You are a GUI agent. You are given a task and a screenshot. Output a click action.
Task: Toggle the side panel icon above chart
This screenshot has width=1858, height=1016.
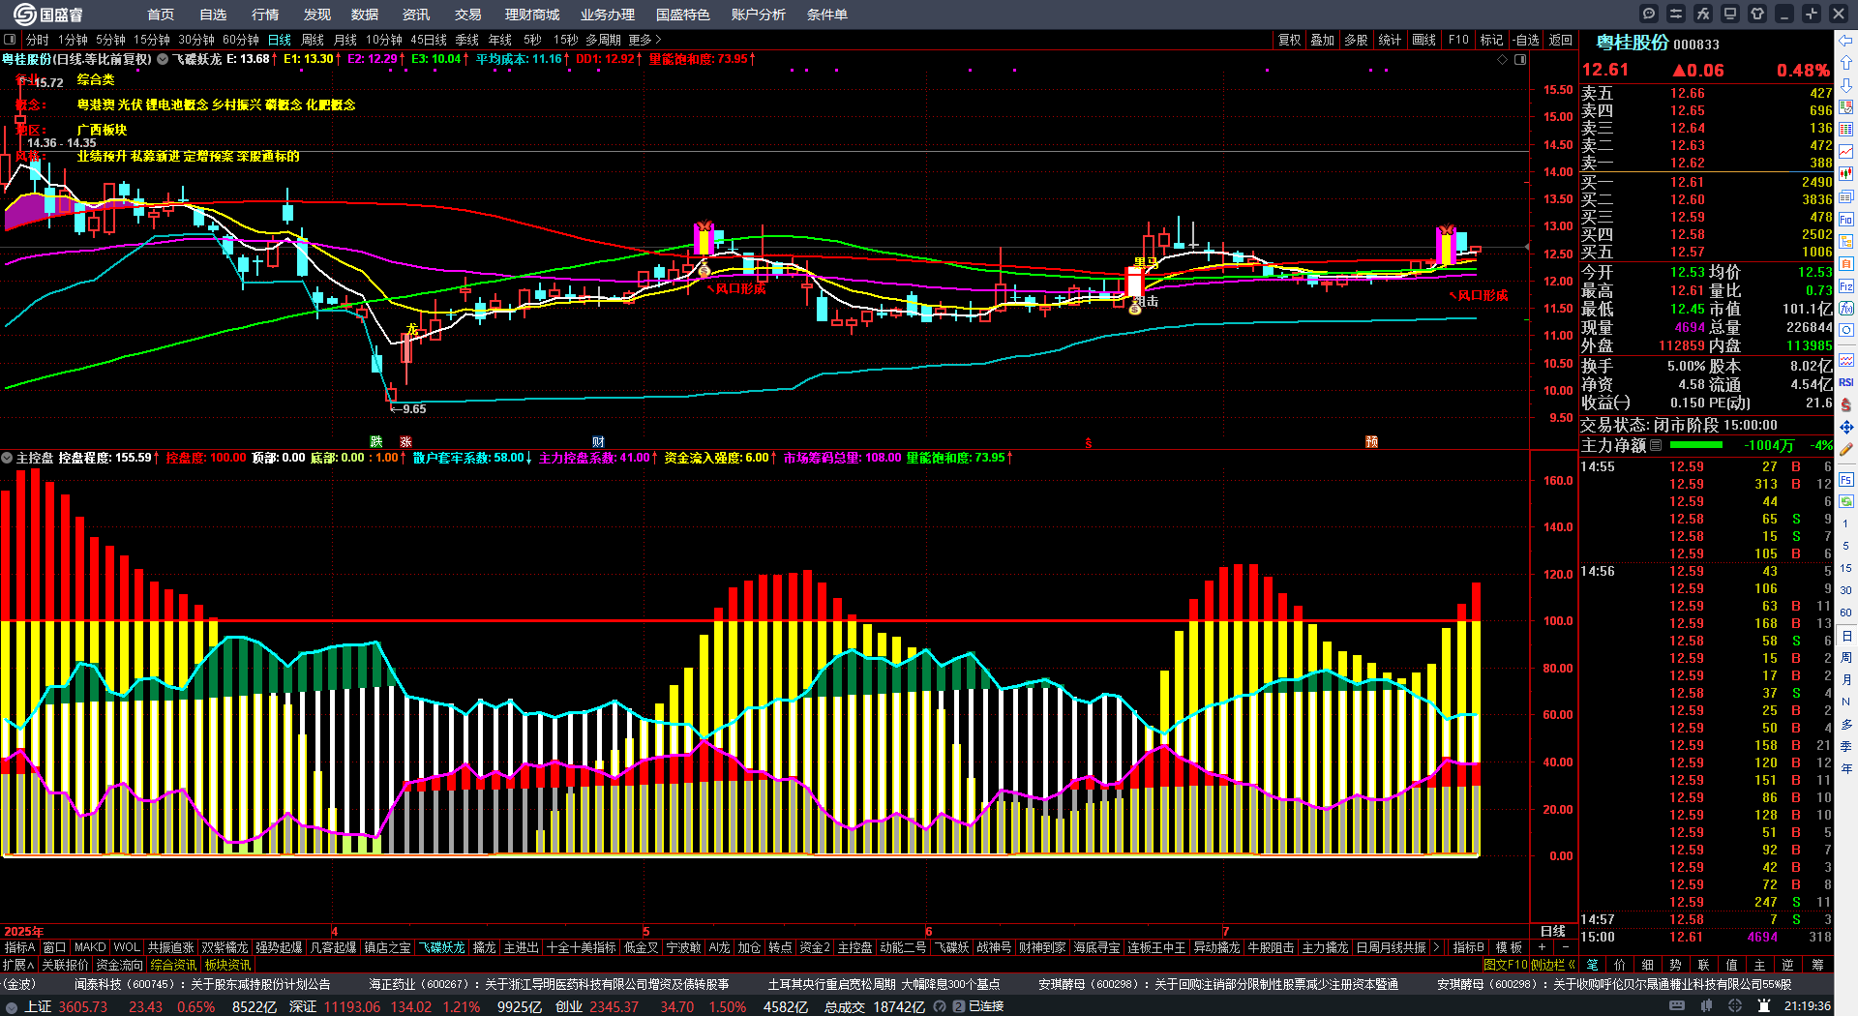(1520, 60)
